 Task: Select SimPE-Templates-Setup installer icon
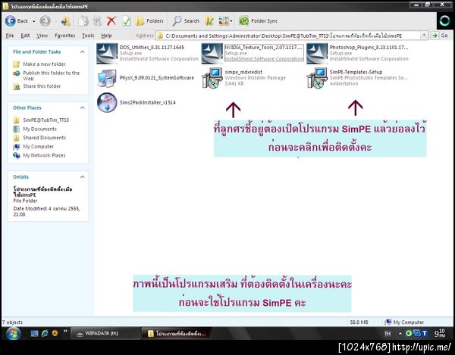(317, 78)
